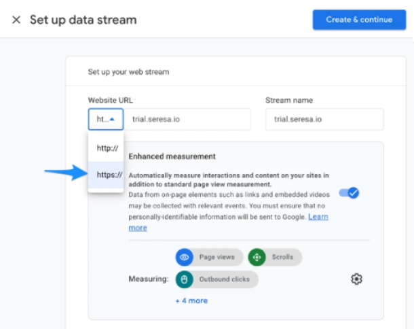Screen dimensions: 414x329
Task: Click the Outbound clicks chip label
Action: point(224,279)
